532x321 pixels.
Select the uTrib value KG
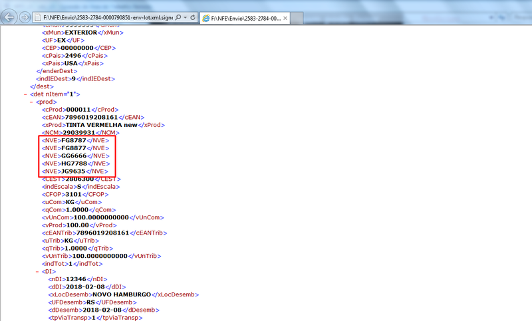point(68,241)
